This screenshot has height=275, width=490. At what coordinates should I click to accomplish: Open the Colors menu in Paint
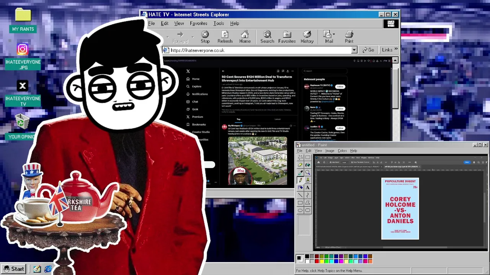coord(342,151)
